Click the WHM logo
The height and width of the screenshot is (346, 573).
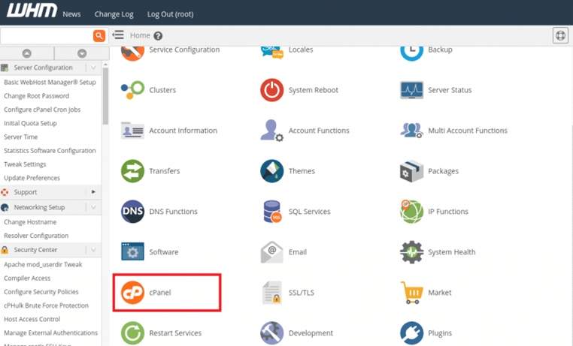pos(32,11)
